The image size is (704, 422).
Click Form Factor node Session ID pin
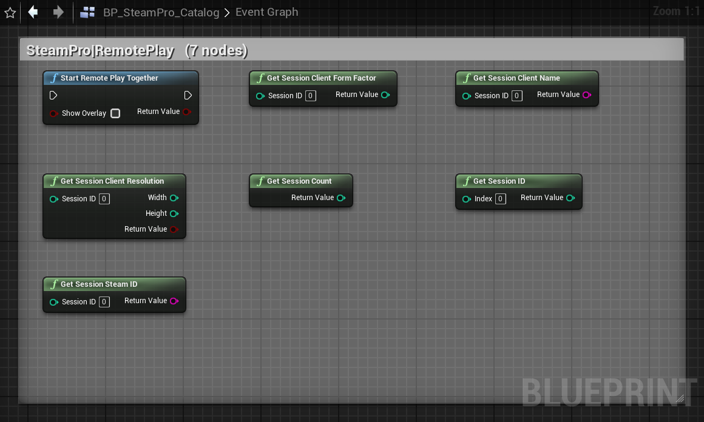coord(260,96)
